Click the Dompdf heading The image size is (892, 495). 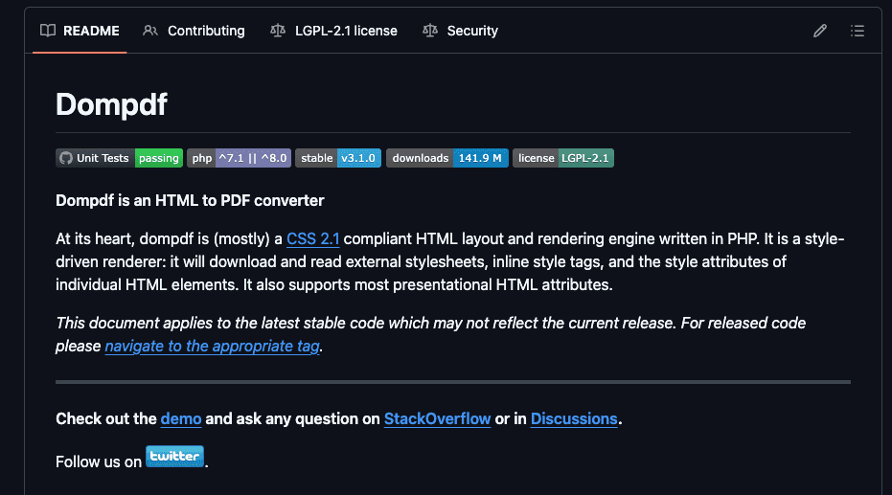(x=111, y=104)
